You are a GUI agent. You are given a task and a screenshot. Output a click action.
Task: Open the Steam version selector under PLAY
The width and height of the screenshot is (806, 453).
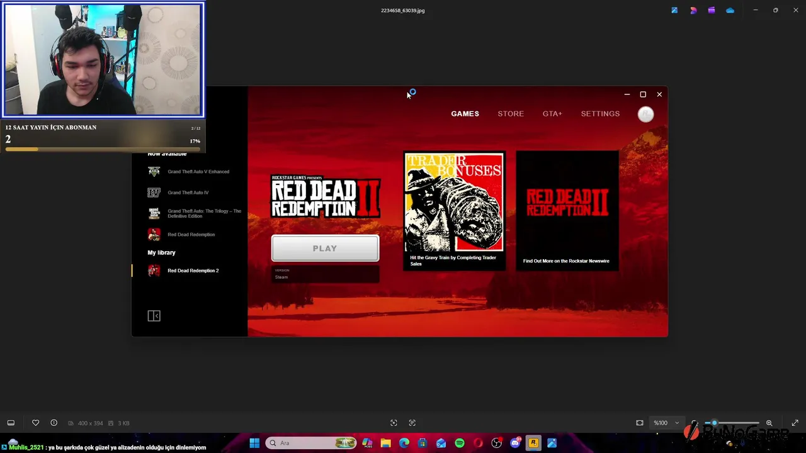pyautogui.click(x=325, y=274)
